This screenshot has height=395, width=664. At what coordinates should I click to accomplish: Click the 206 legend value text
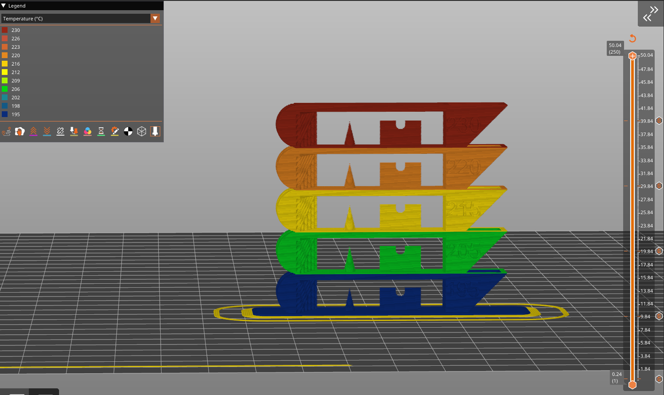pyautogui.click(x=16, y=89)
